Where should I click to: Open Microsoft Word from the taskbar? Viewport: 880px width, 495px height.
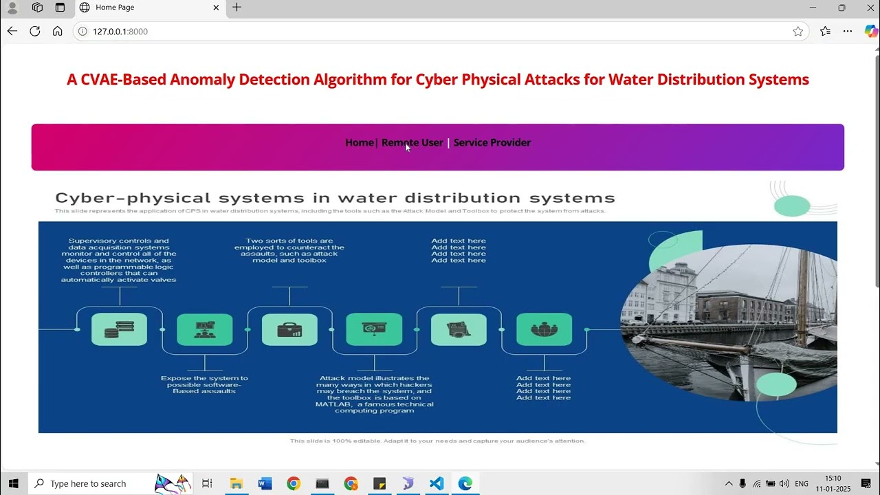point(265,483)
